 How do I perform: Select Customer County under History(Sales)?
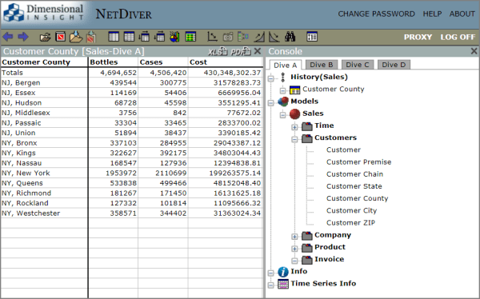point(334,90)
